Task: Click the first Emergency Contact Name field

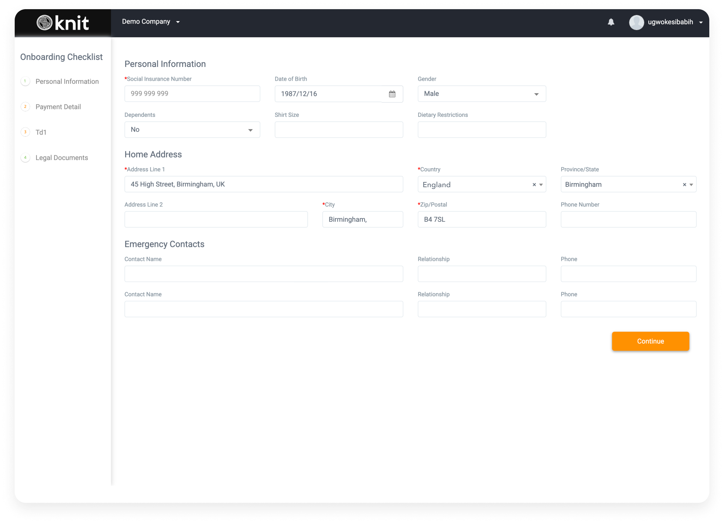Action: [264, 273]
